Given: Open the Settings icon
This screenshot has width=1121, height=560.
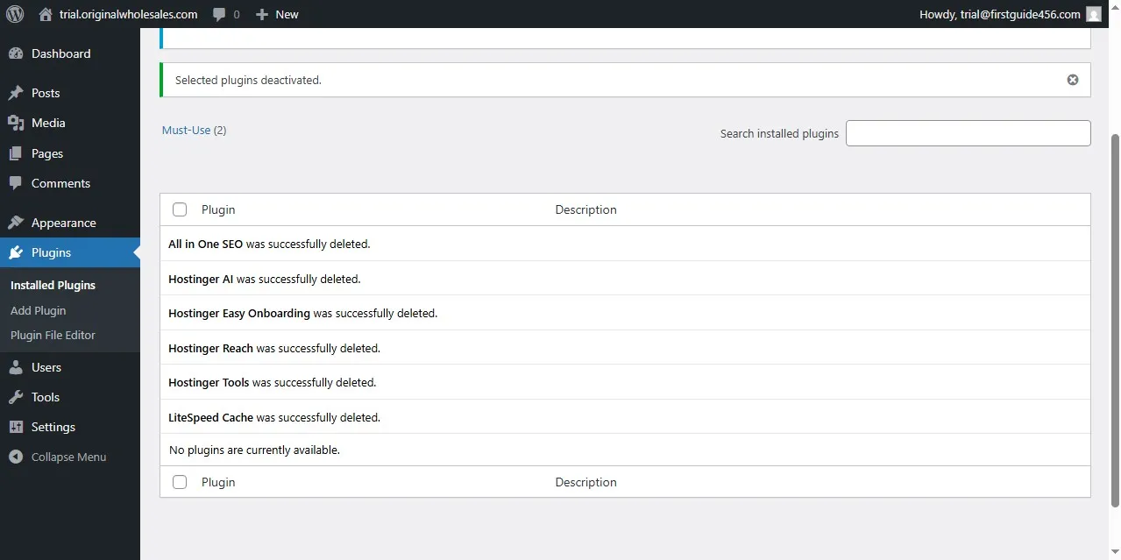Looking at the screenshot, I should tap(18, 427).
